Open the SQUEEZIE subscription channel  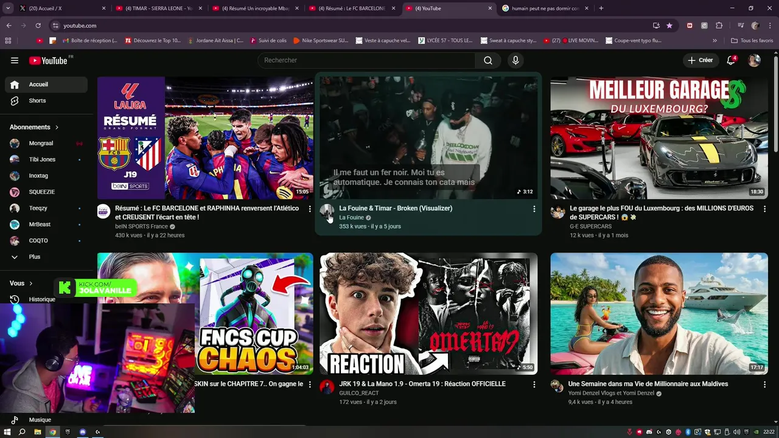(x=46, y=192)
